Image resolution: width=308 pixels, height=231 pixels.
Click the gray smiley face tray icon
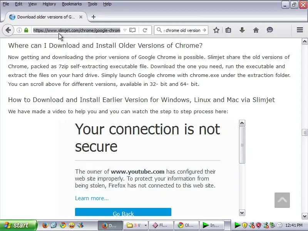point(280,225)
